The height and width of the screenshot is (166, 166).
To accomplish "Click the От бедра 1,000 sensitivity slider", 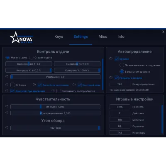I will click(56, 107).
